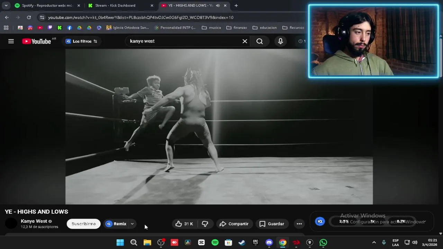Open the Recursos bookmarks folder
Screen dimensions: 443x249
tap(293, 28)
